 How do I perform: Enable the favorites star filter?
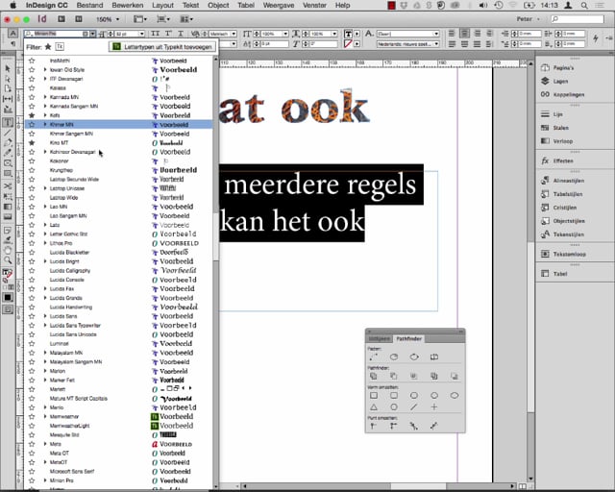[48, 47]
